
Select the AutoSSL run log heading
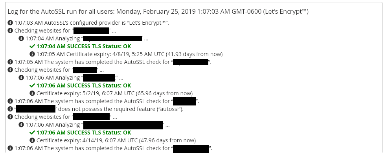[158, 11]
